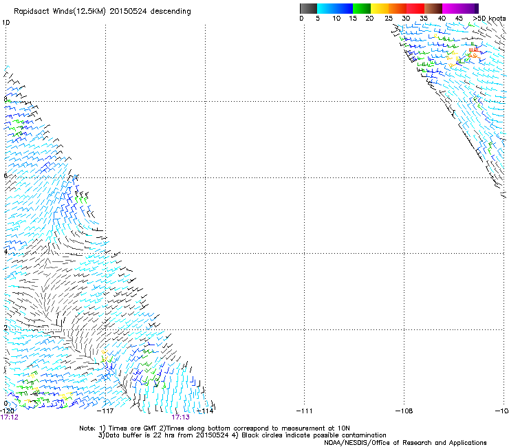This screenshot has width=509, height=447.
Task: Click the 'Data buffer is 22 hrs' note line
Action: (242, 435)
